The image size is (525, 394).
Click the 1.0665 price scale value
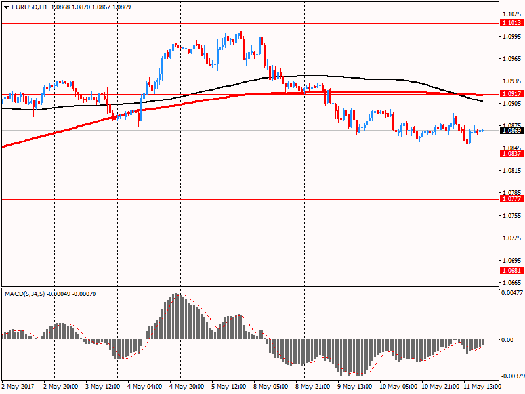pos(512,283)
